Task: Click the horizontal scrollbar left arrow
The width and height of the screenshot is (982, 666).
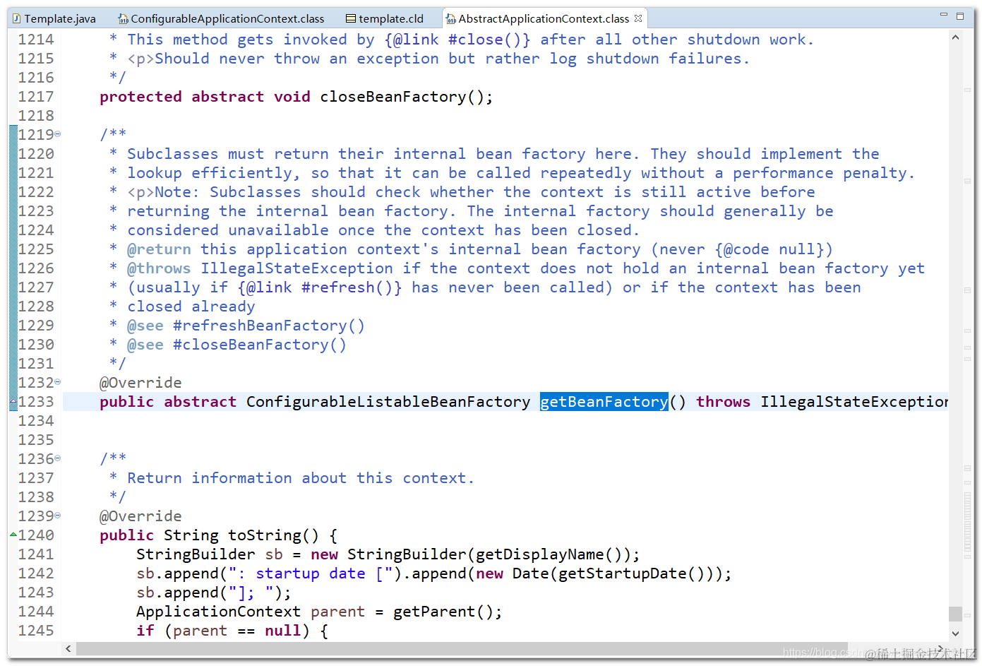Action: click(68, 648)
